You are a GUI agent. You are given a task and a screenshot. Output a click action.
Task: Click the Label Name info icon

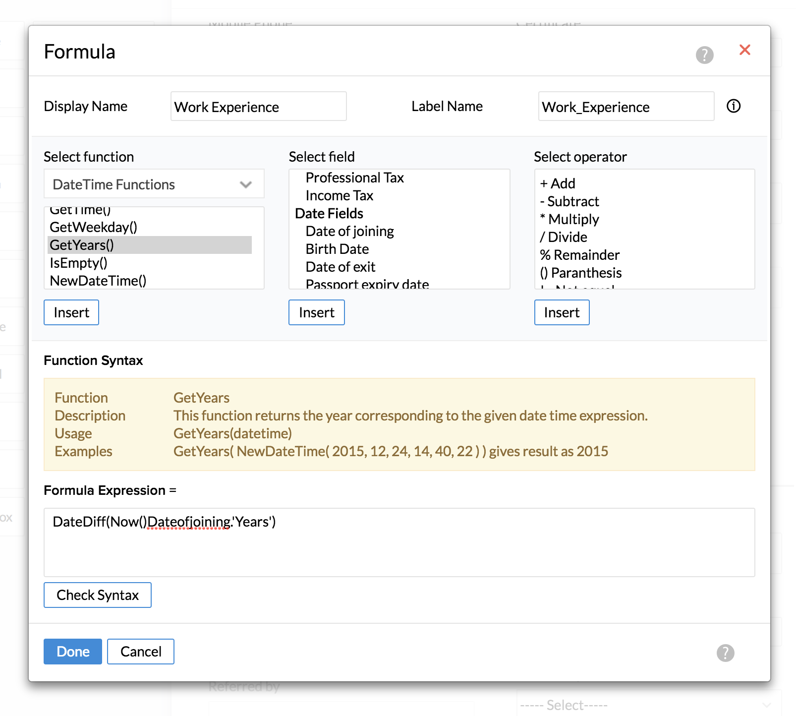[x=733, y=106]
